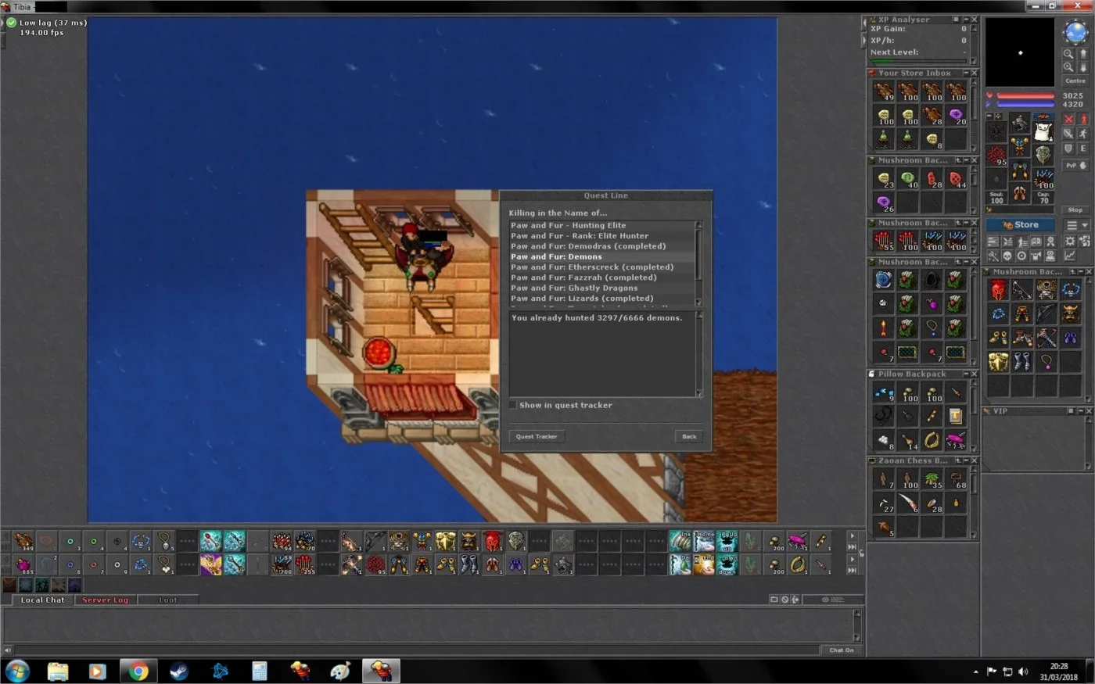Image resolution: width=1095 pixels, height=684 pixels.
Task: Click the quest list scrollbar down arrow
Action: point(698,303)
